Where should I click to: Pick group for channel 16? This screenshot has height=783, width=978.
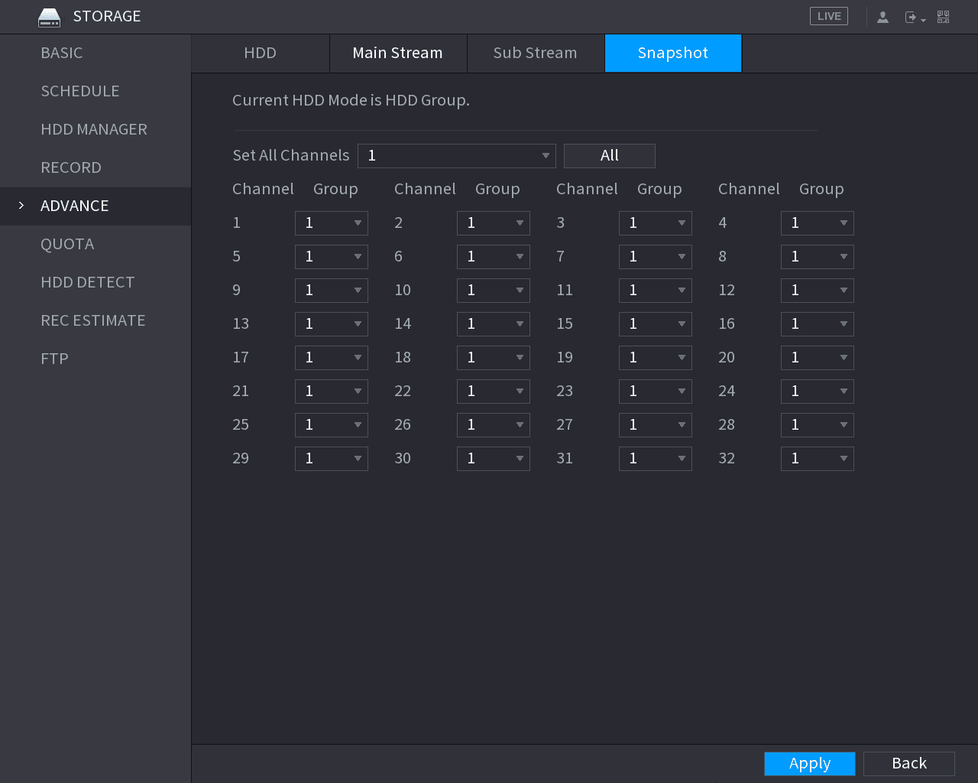point(818,323)
